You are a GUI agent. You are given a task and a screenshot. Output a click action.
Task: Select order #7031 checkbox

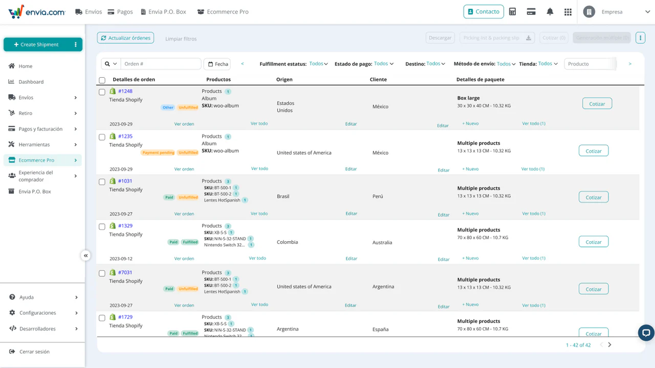(x=102, y=273)
